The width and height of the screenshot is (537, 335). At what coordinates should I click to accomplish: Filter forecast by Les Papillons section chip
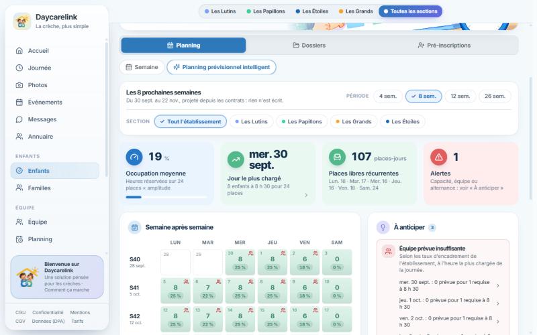301,121
